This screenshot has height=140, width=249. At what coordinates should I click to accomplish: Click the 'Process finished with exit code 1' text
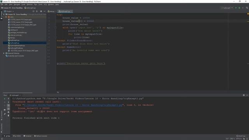[36, 118]
